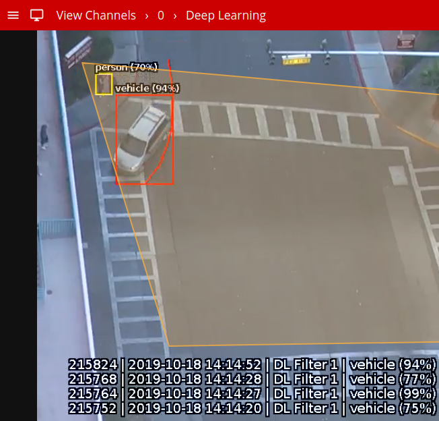Select channel 0 in breadcrumb
439x421 pixels.
coord(160,15)
